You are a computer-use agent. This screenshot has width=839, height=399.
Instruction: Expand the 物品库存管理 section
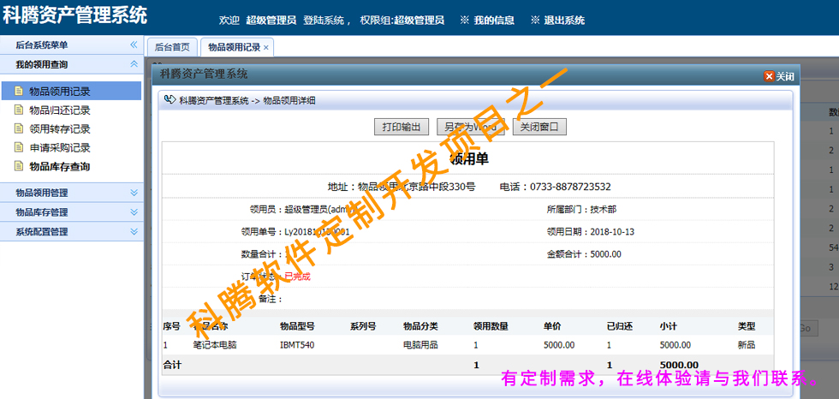coord(134,211)
